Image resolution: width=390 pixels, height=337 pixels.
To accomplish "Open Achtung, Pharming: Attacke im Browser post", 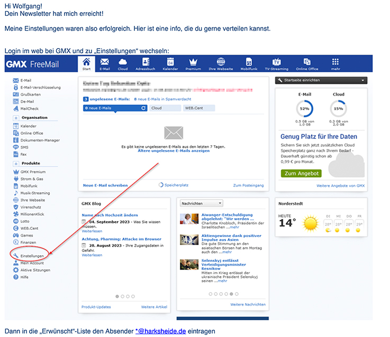I will pos(121,239).
